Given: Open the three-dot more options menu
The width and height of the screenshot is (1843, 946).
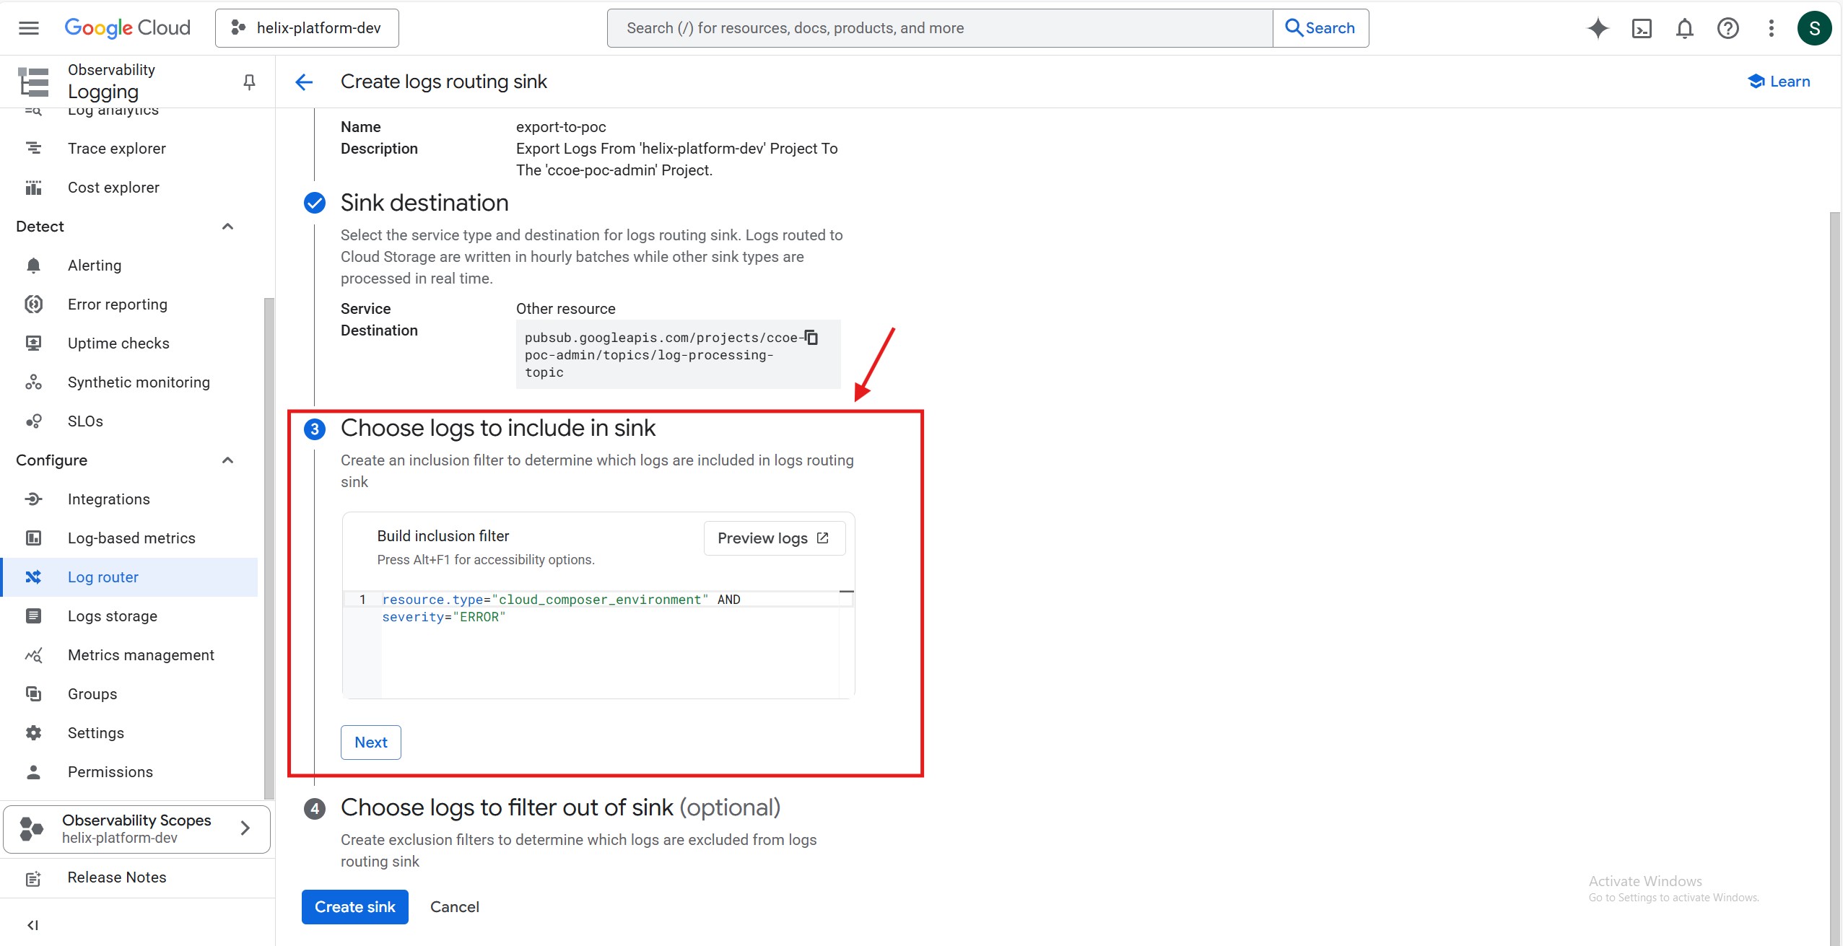Looking at the screenshot, I should pos(1771,28).
